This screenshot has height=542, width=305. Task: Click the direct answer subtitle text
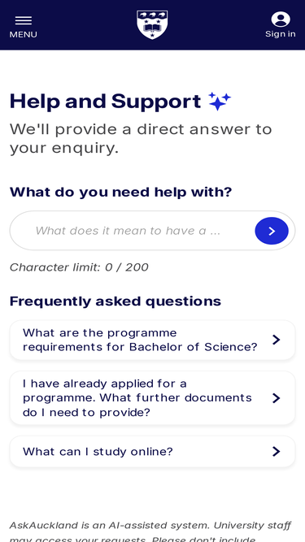pos(141,139)
